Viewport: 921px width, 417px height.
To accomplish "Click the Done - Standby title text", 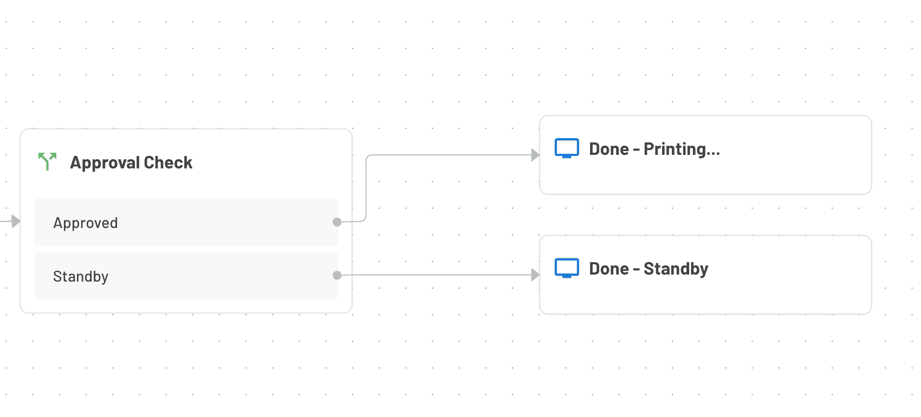I will (x=648, y=268).
